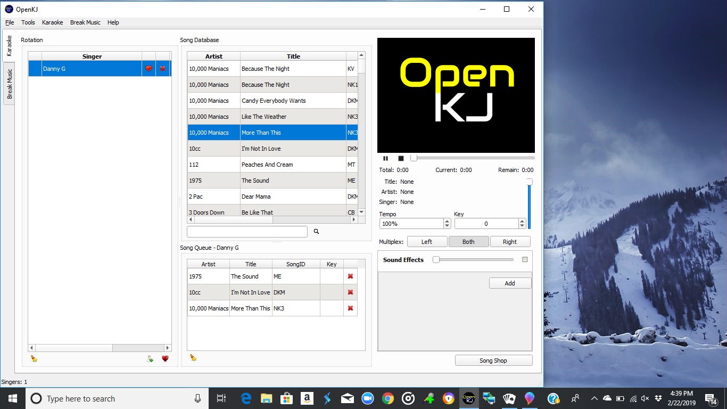Click the Tempo spinner arrows
This screenshot has height=409, width=727.
click(x=447, y=224)
